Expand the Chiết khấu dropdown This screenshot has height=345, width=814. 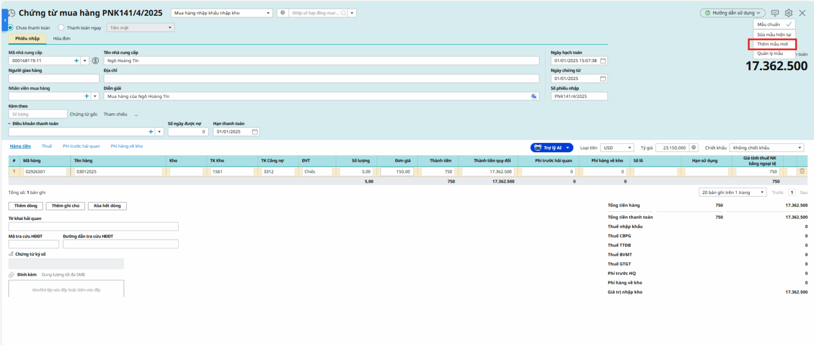(x=767, y=148)
